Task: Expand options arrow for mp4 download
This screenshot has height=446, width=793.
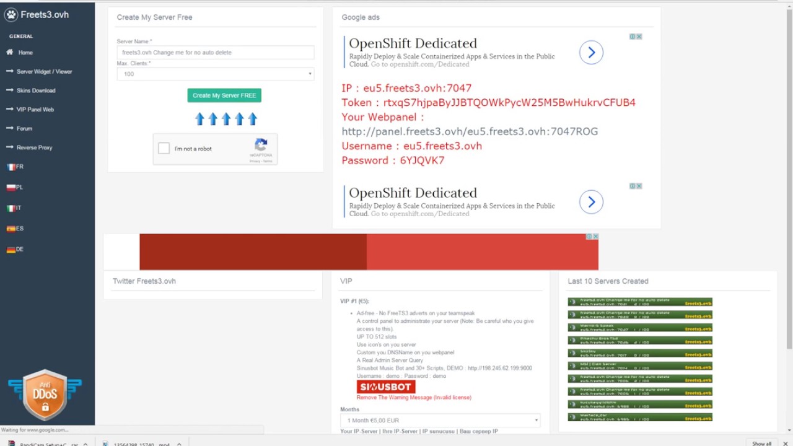Action: tap(179, 444)
